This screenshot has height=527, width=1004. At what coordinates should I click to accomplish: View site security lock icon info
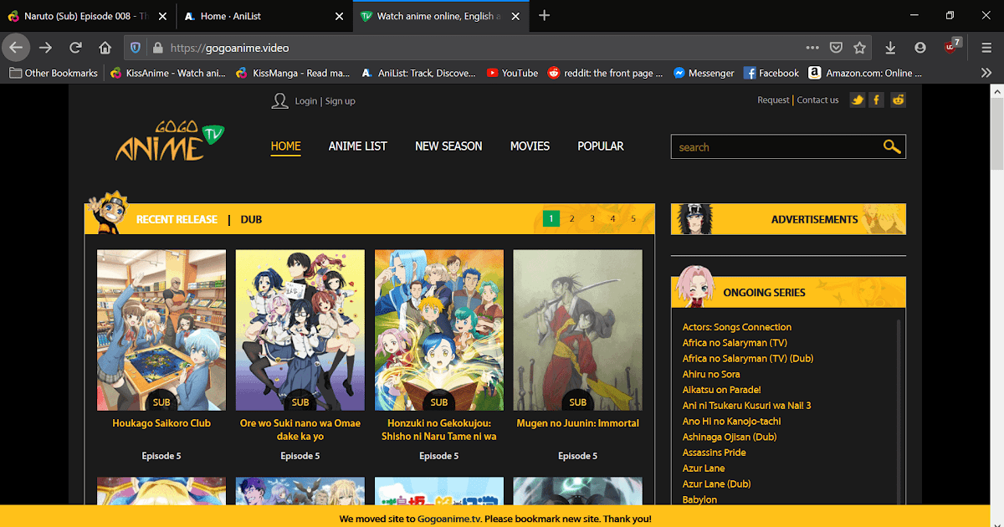click(x=156, y=48)
